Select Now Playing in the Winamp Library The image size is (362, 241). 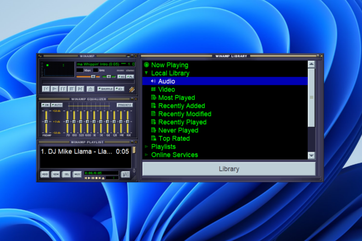click(x=170, y=65)
